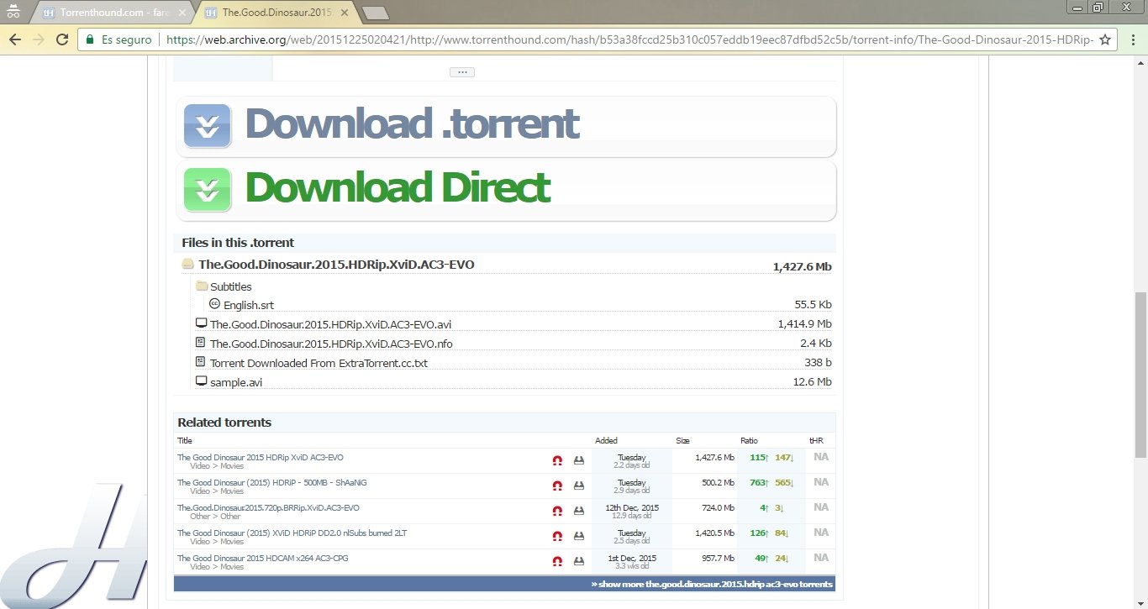Screen dimensions: 1148x609
Task: Bookmark this page with the star
Action: point(1104,39)
